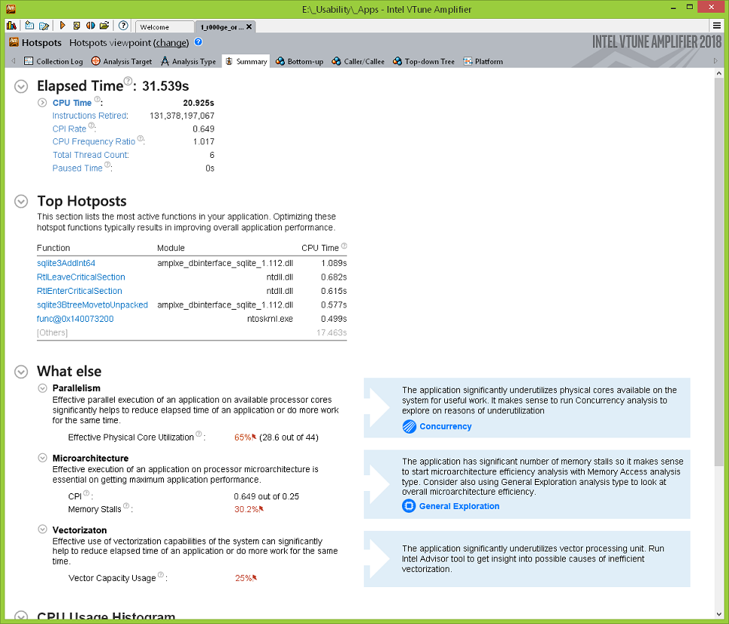This screenshot has width=729, height=624.
Task: Click the blue help icon beside viewpoint change
Action: [x=198, y=43]
